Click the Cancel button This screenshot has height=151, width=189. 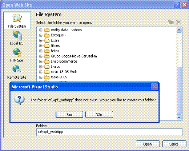(x=174, y=144)
